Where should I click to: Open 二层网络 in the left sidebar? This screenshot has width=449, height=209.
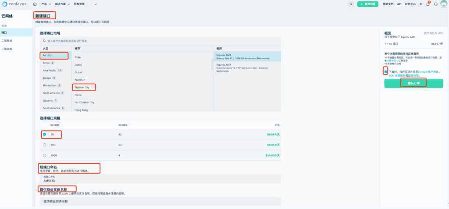click(x=7, y=40)
